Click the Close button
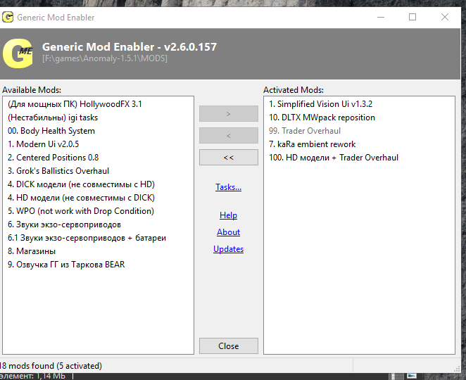This screenshot has height=380, width=466. tap(229, 346)
